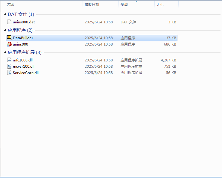The width and height of the screenshot is (222, 178).
Task: Click the 686 KB size of unins000
Action: coord(170,44)
